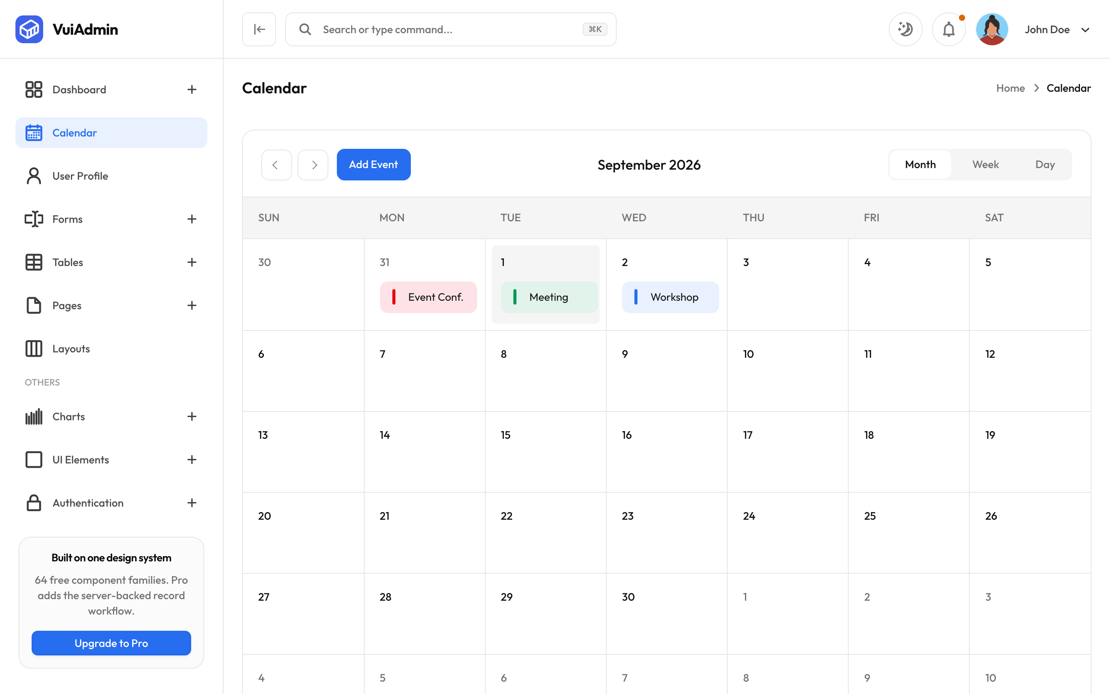Select day 27 cell
This screenshot has width=1110, height=694.
pyautogui.click(x=303, y=614)
